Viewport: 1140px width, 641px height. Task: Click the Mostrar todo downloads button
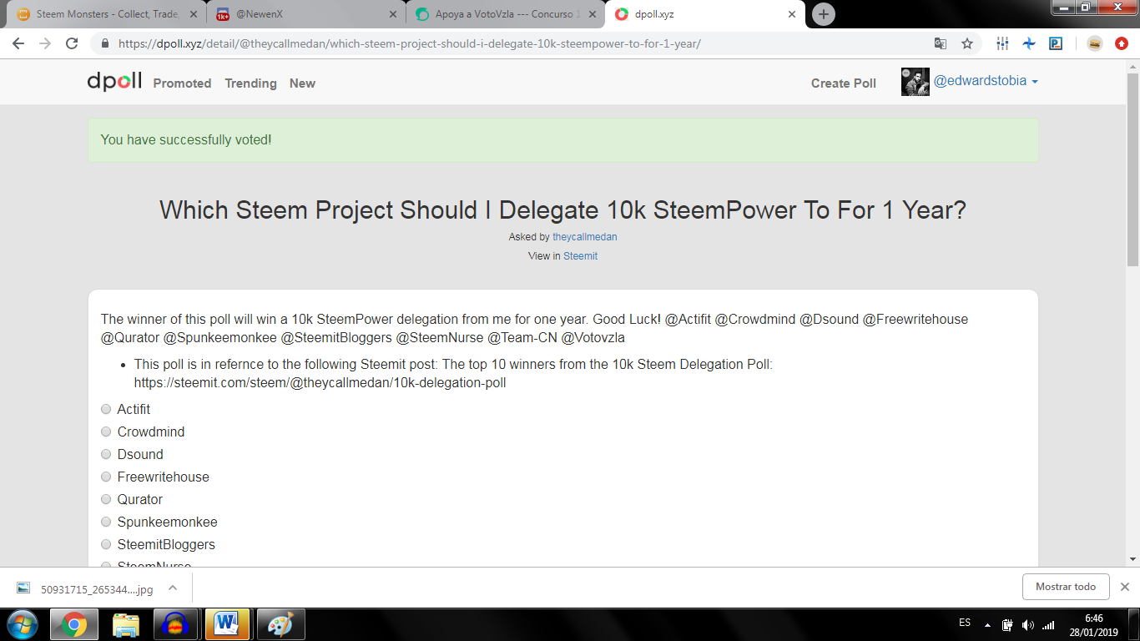point(1066,587)
